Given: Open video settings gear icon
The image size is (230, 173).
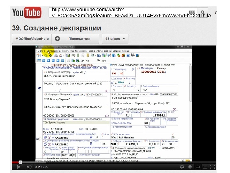Looking at the screenshot, I should pos(182,167).
